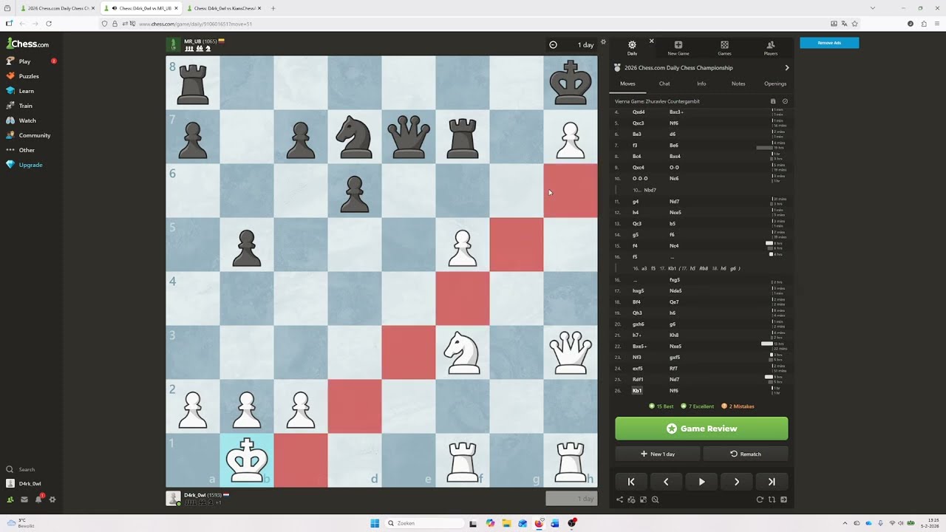Select move 10. O-O-O in the move list
Screen dimensions: 946x532
click(640, 179)
